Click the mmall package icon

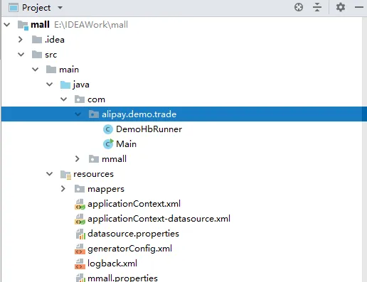tap(94, 159)
